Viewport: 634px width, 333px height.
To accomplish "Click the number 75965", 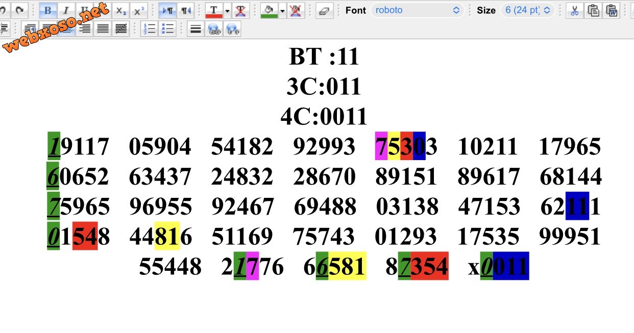I will 78,207.
